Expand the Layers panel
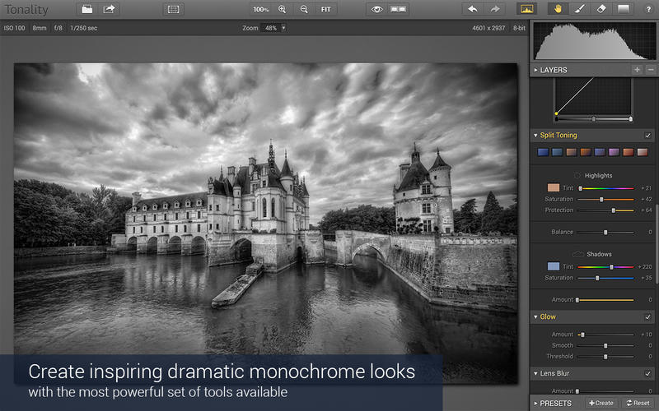The image size is (659, 411). (x=536, y=70)
